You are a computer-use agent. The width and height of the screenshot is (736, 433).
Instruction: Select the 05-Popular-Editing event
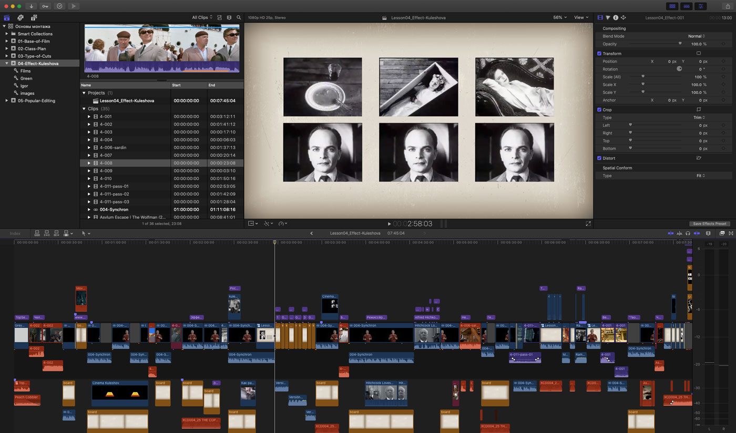click(x=36, y=100)
